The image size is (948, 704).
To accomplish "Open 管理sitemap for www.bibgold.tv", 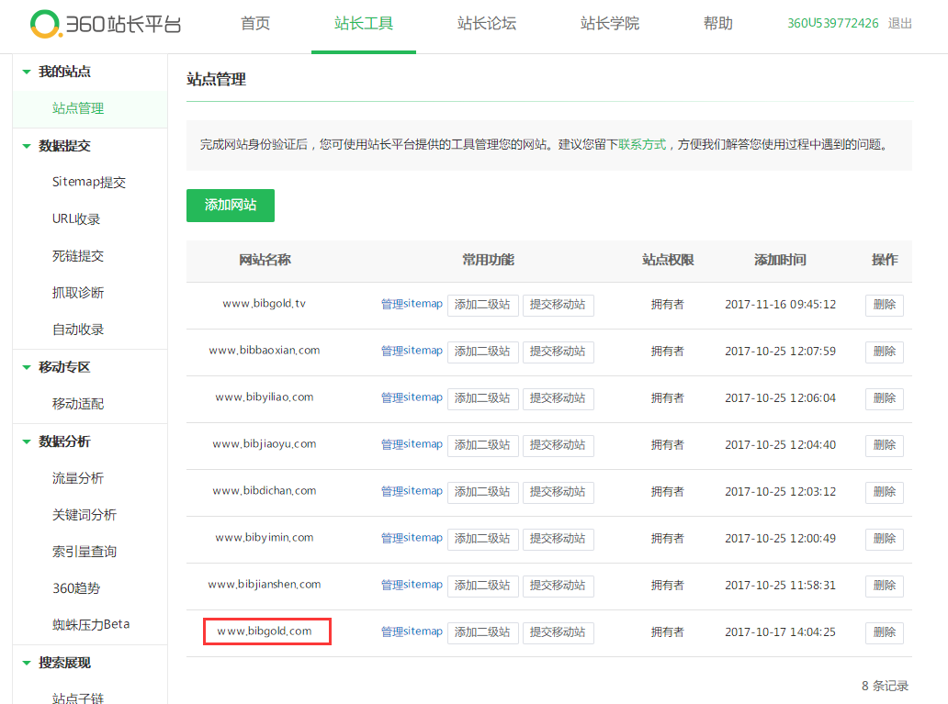I will [x=411, y=304].
